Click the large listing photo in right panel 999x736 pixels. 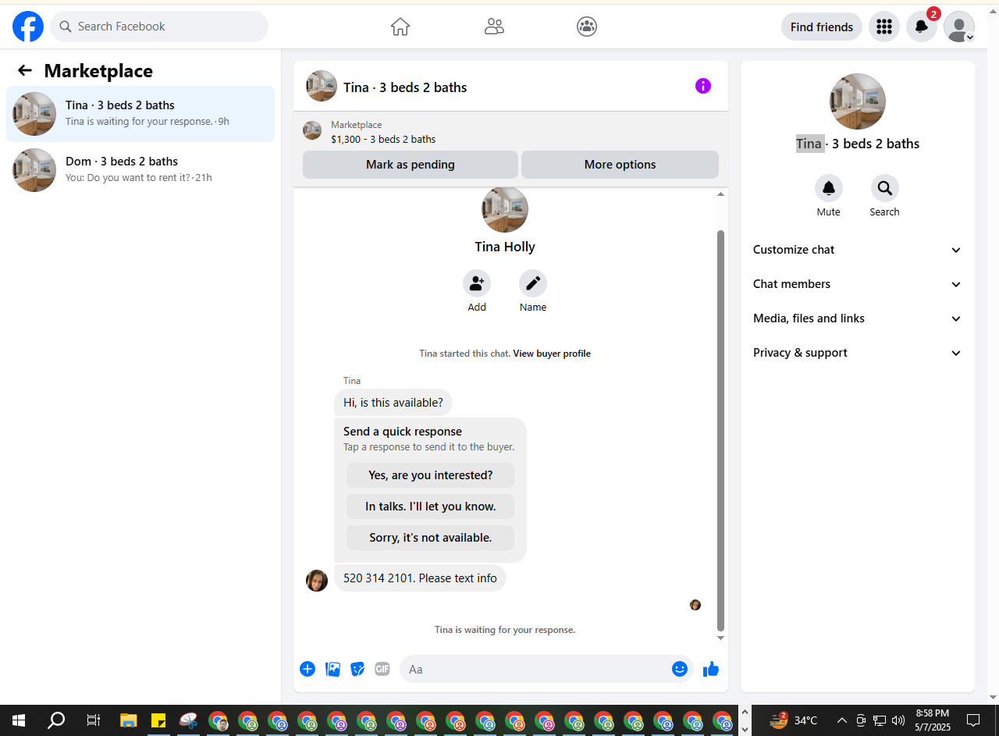point(858,101)
